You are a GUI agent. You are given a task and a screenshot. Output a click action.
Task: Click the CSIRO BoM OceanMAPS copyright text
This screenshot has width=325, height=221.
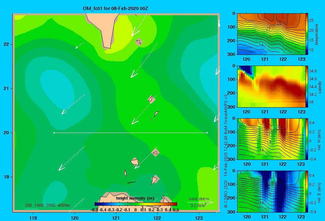(226, 151)
